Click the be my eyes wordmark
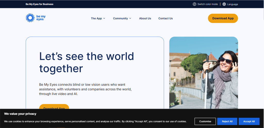 click(41, 18)
